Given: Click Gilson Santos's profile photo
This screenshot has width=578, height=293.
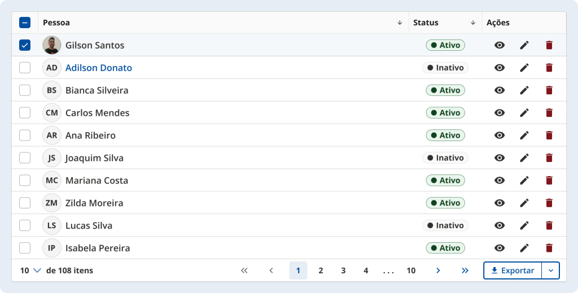Looking at the screenshot, I should tap(52, 45).
